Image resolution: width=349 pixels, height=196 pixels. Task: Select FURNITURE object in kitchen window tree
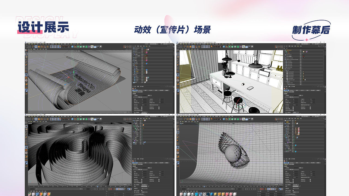point(290,64)
